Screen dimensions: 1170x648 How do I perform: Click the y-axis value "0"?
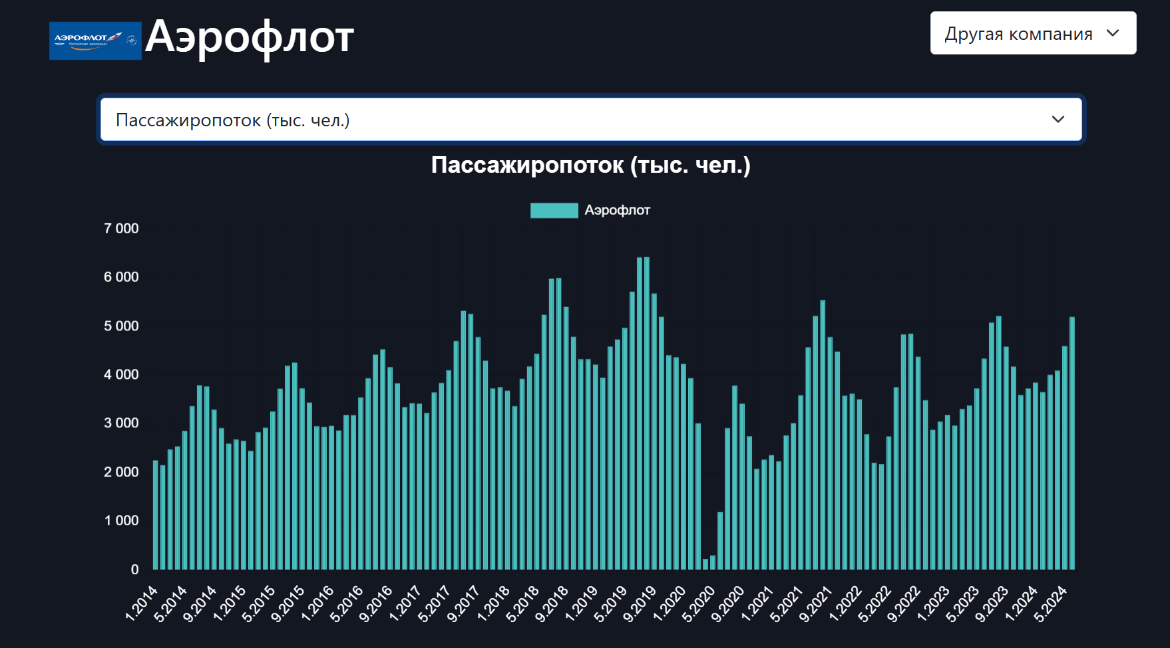[x=134, y=570]
